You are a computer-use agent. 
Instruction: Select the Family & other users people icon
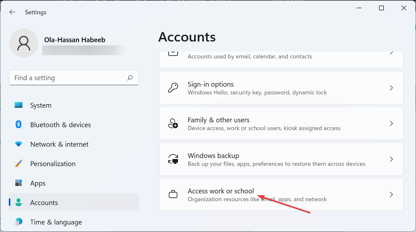coord(173,123)
